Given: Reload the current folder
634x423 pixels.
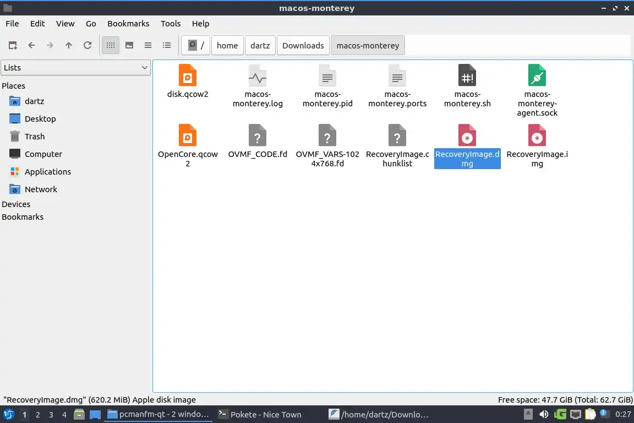Looking at the screenshot, I should (88, 45).
